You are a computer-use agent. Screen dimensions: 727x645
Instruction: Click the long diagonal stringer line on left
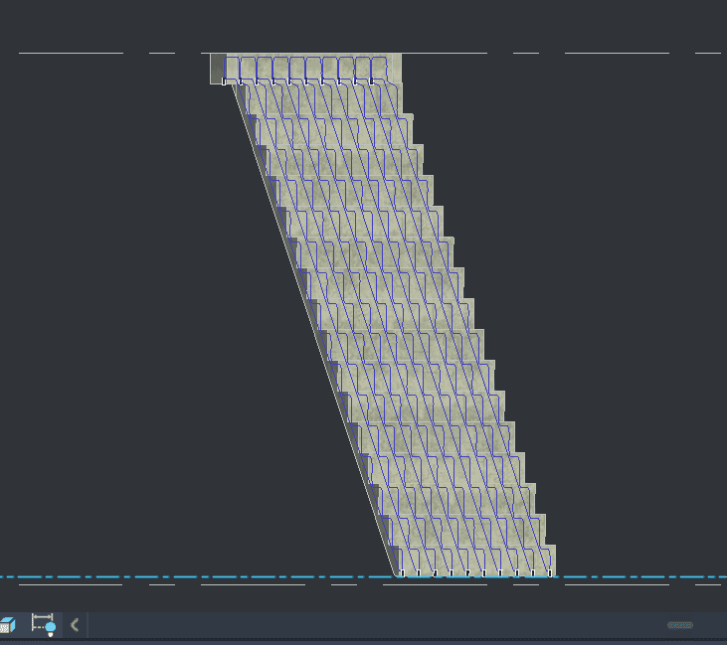(x=313, y=328)
